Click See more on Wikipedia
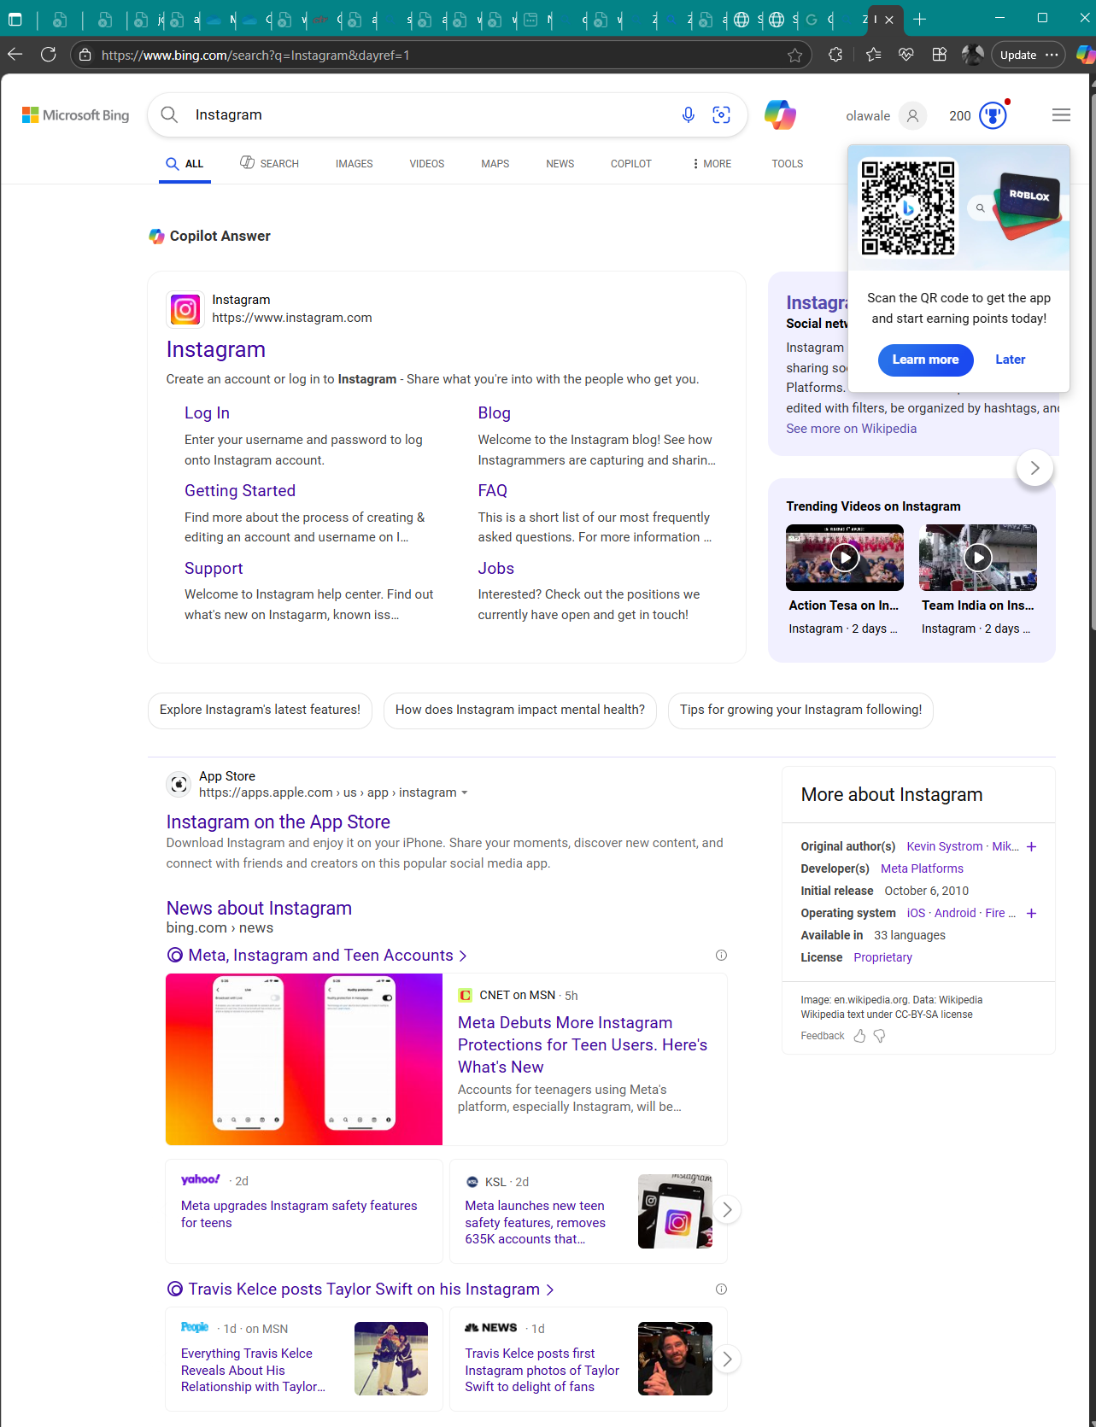1096x1427 pixels. [x=852, y=429]
